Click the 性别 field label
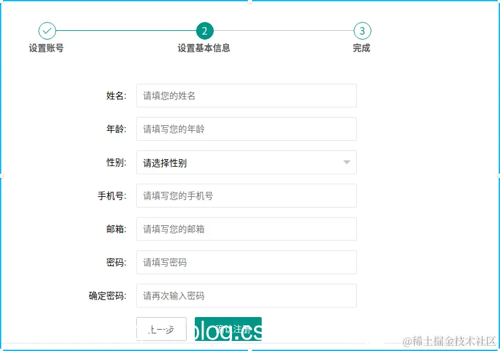The image size is (500, 351). point(117,162)
